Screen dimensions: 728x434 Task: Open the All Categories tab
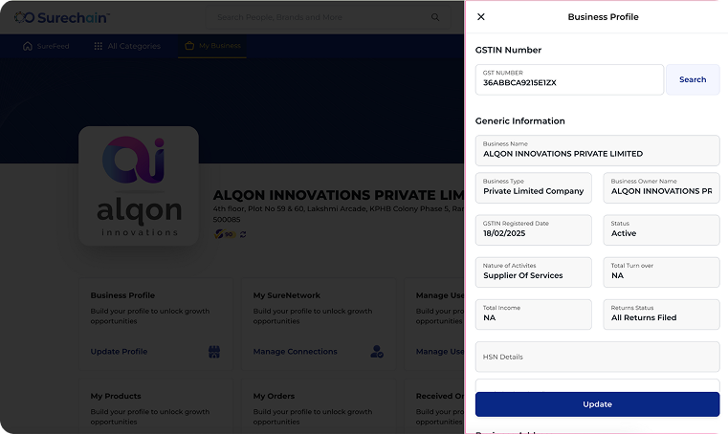coord(127,46)
